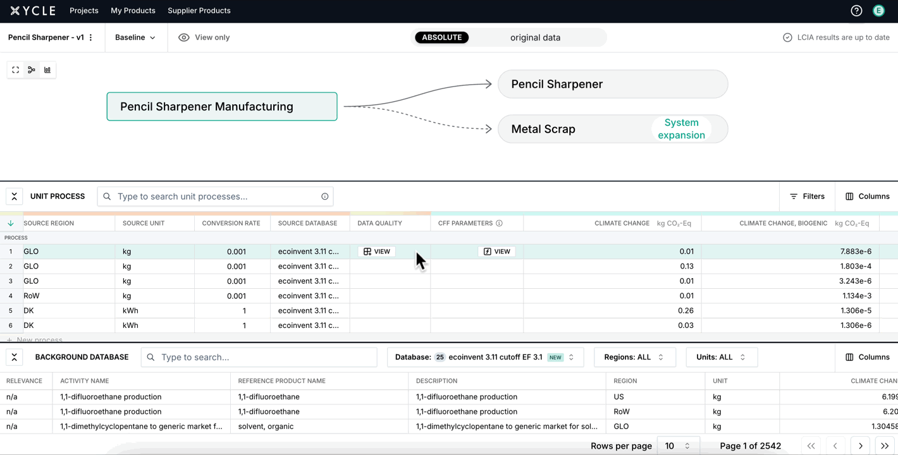Open Pencil Sharpener v1 three-dot menu
Viewport: 898px width, 455px height.
(91, 37)
